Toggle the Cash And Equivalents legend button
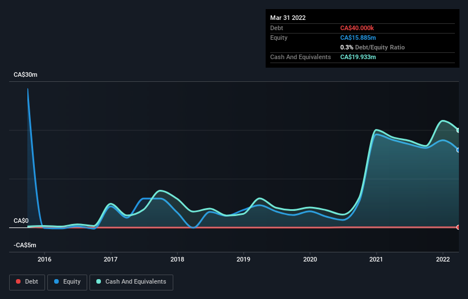 [131, 282]
